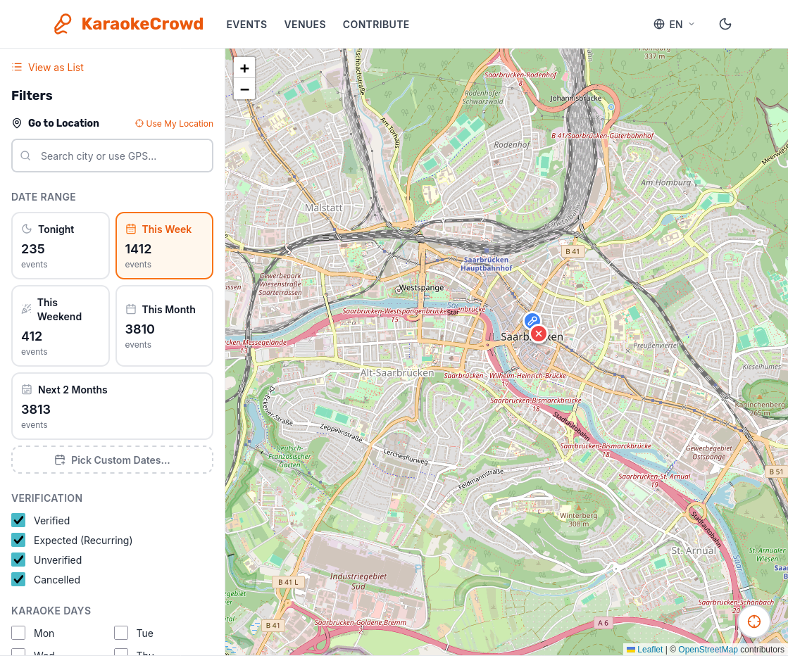
Task: Uncheck the Verified checkbox
Action: tap(18, 521)
